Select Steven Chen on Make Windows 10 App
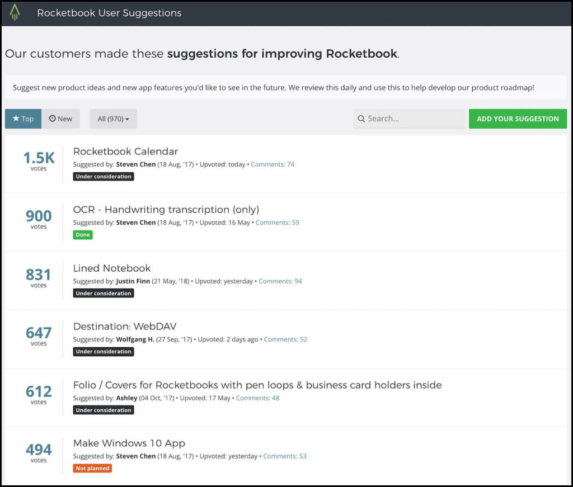Viewport: 573px width, 487px height. pyautogui.click(x=136, y=456)
